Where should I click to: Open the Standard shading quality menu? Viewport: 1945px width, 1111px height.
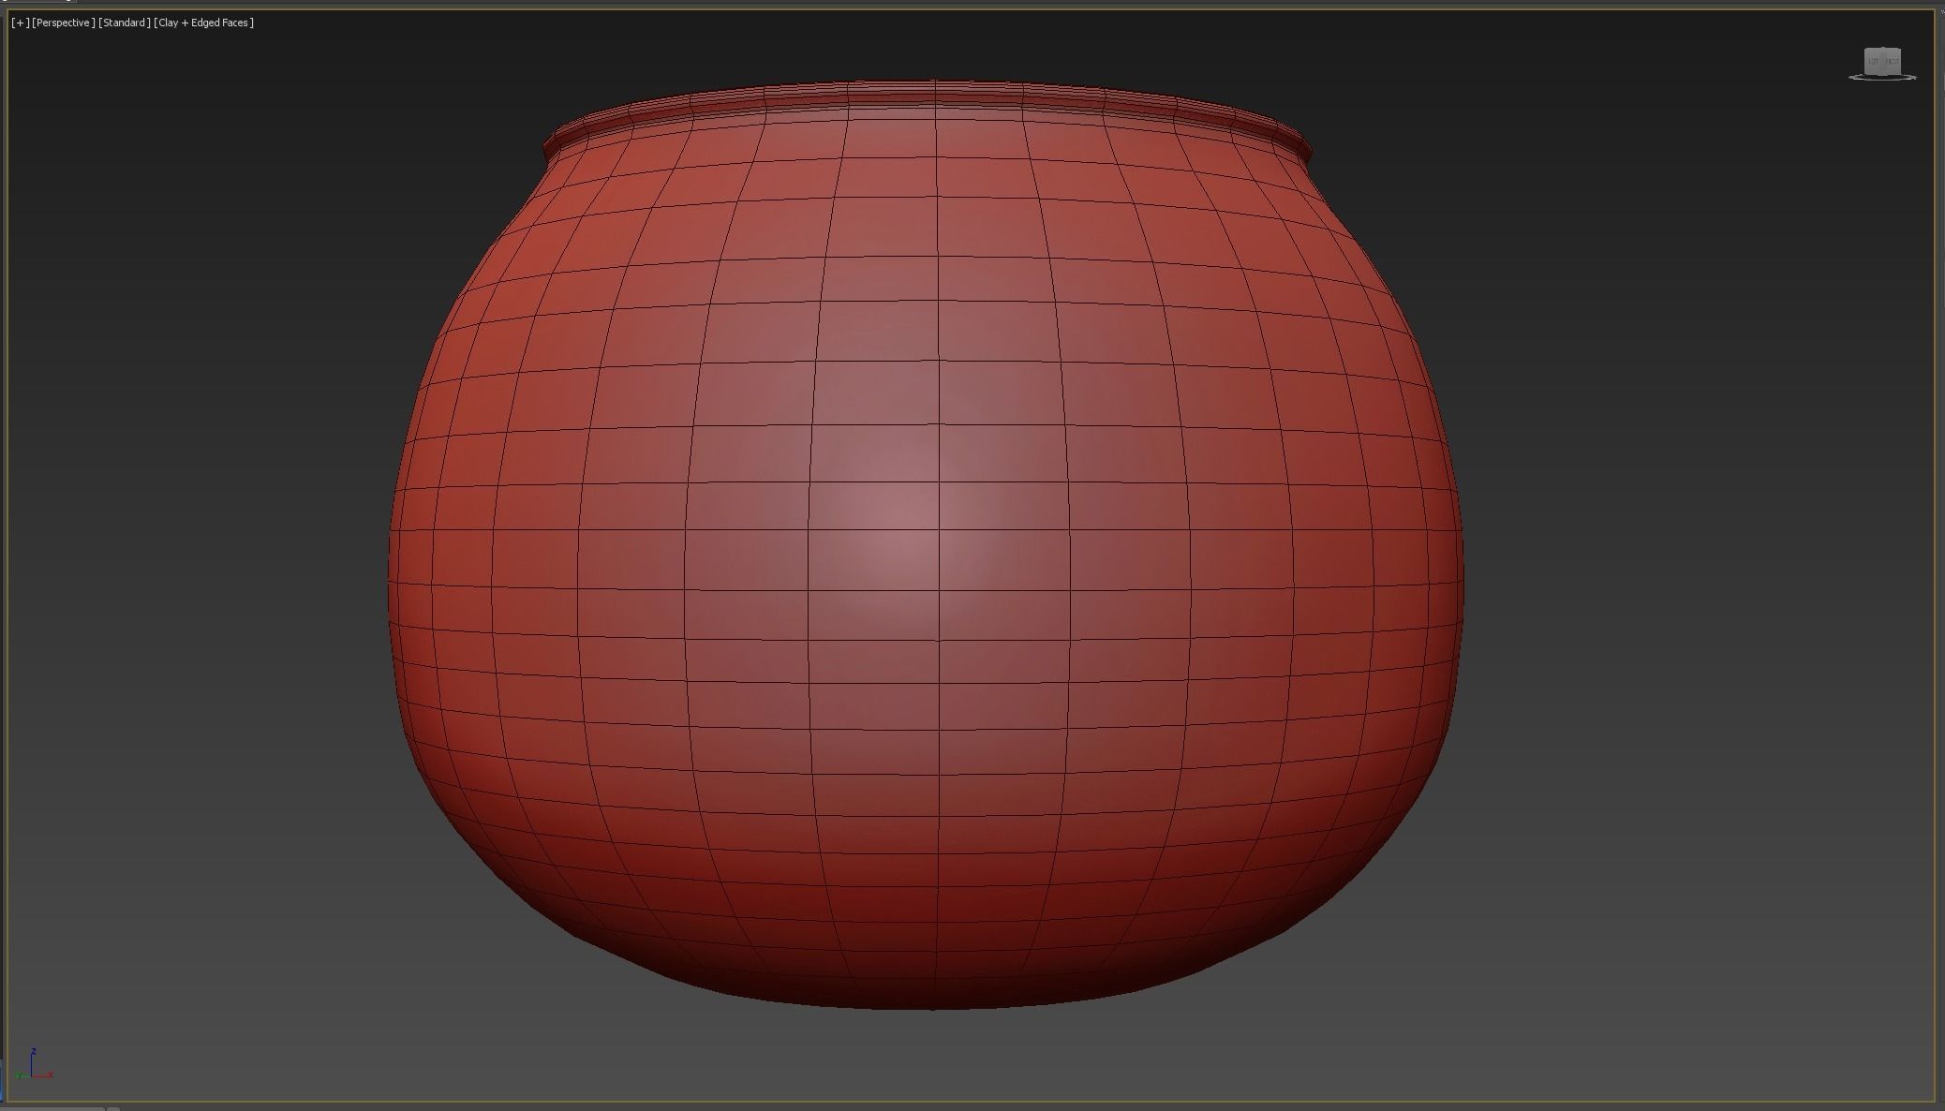pyautogui.click(x=125, y=22)
